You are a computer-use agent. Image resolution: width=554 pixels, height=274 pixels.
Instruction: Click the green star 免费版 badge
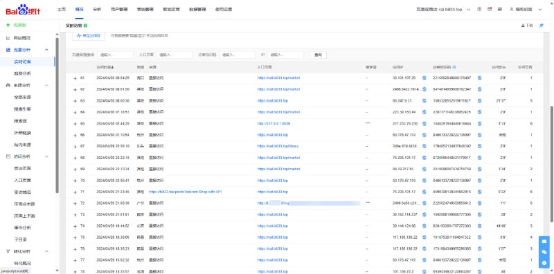(x=16, y=25)
